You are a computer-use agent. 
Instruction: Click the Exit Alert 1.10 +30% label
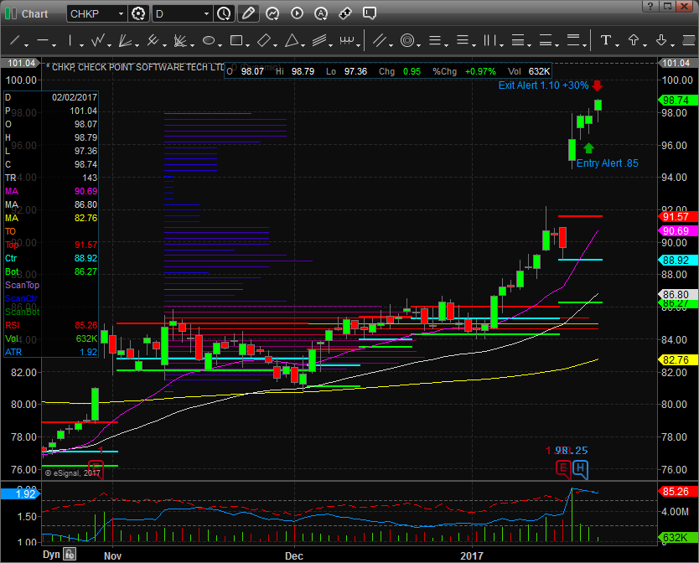pos(543,85)
